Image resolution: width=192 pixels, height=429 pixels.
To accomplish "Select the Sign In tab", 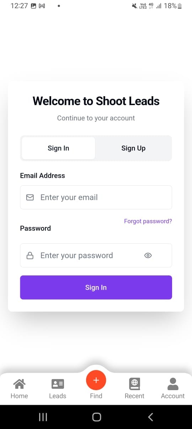I will [x=58, y=148].
